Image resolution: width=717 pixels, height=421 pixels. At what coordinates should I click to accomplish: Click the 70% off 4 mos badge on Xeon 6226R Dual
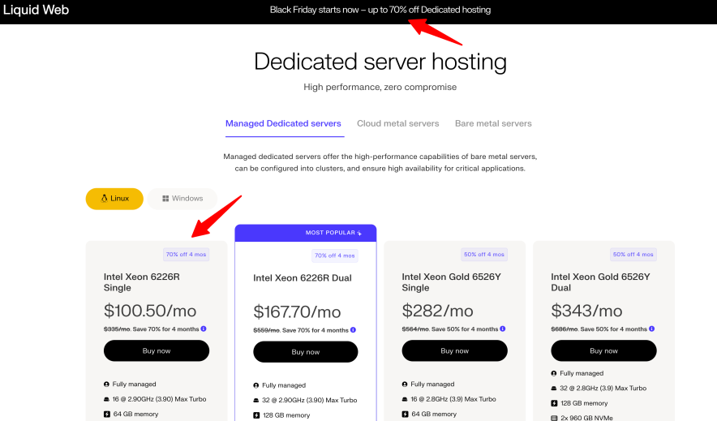(x=335, y=256)
